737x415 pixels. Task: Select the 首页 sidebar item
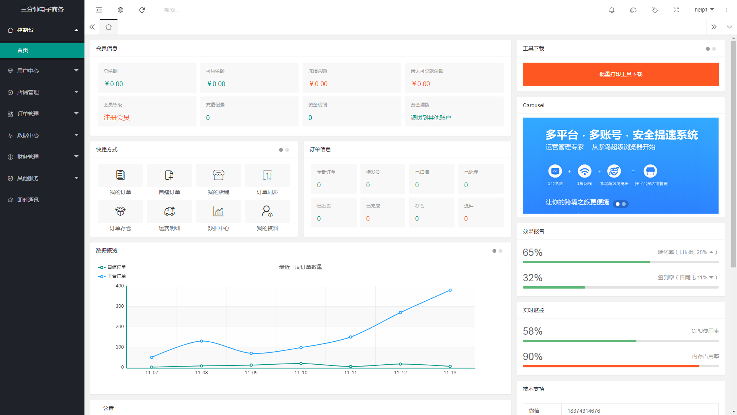[x=42, y=50]
